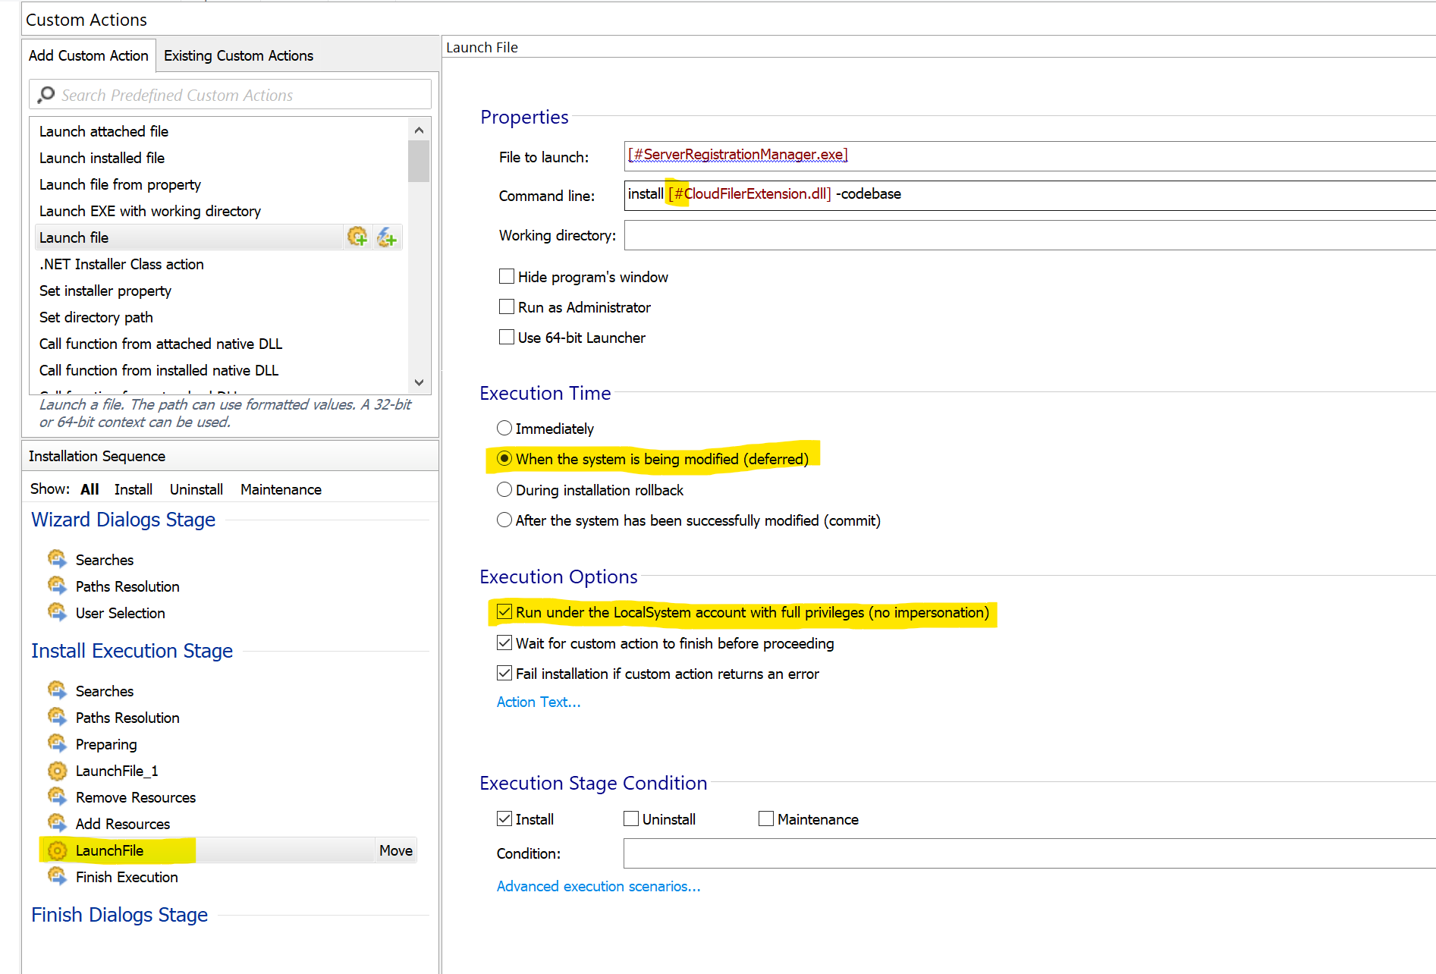The image size is (1436, 974).
Task: Click the User Selection action icon
Action: 57,612
